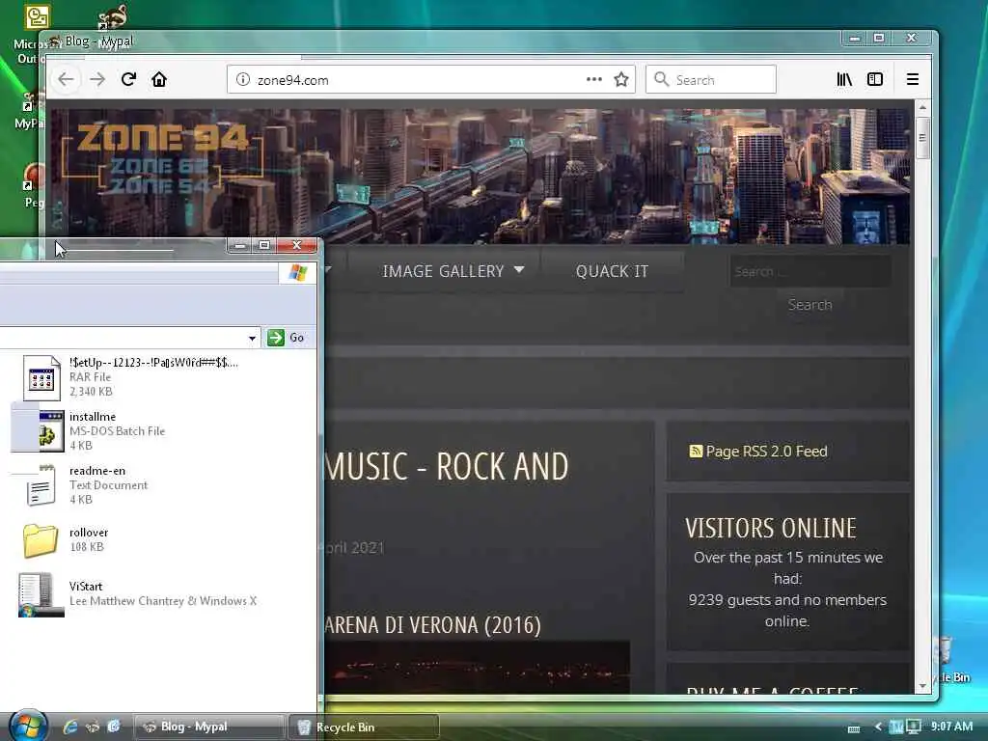
Task: Click the network monitor tray icon
Action: pyautogui.click(x=913, y=727)
